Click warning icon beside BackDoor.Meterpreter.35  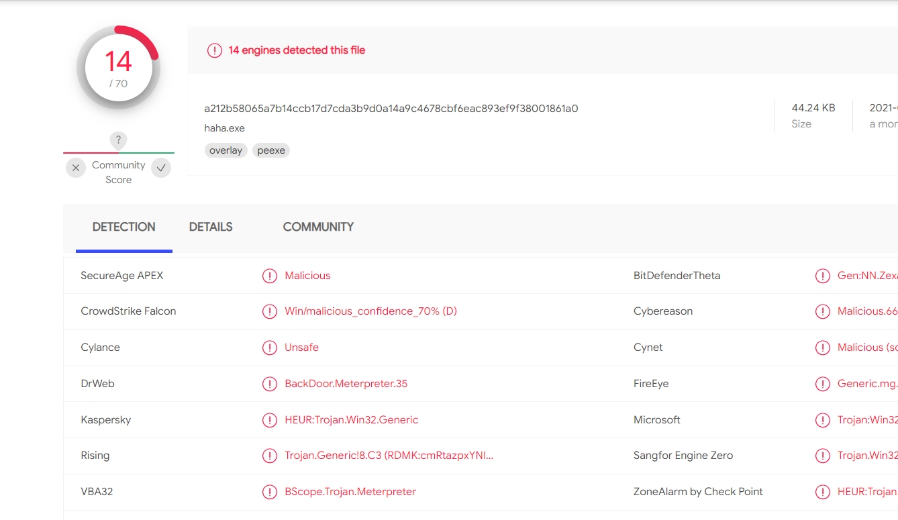point(270,384)
